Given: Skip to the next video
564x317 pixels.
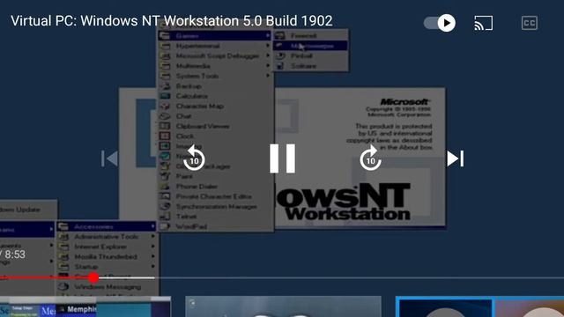Looking at the screenshot, I should click(x=456, y=158).
